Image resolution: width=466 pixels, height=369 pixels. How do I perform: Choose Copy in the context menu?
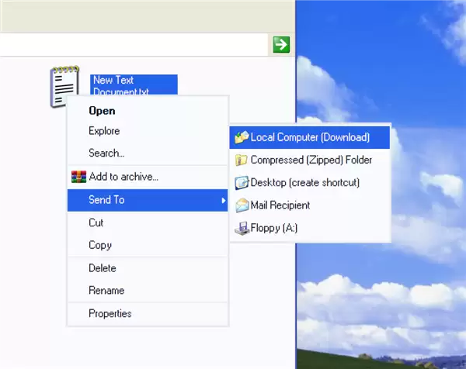point(100,245)
